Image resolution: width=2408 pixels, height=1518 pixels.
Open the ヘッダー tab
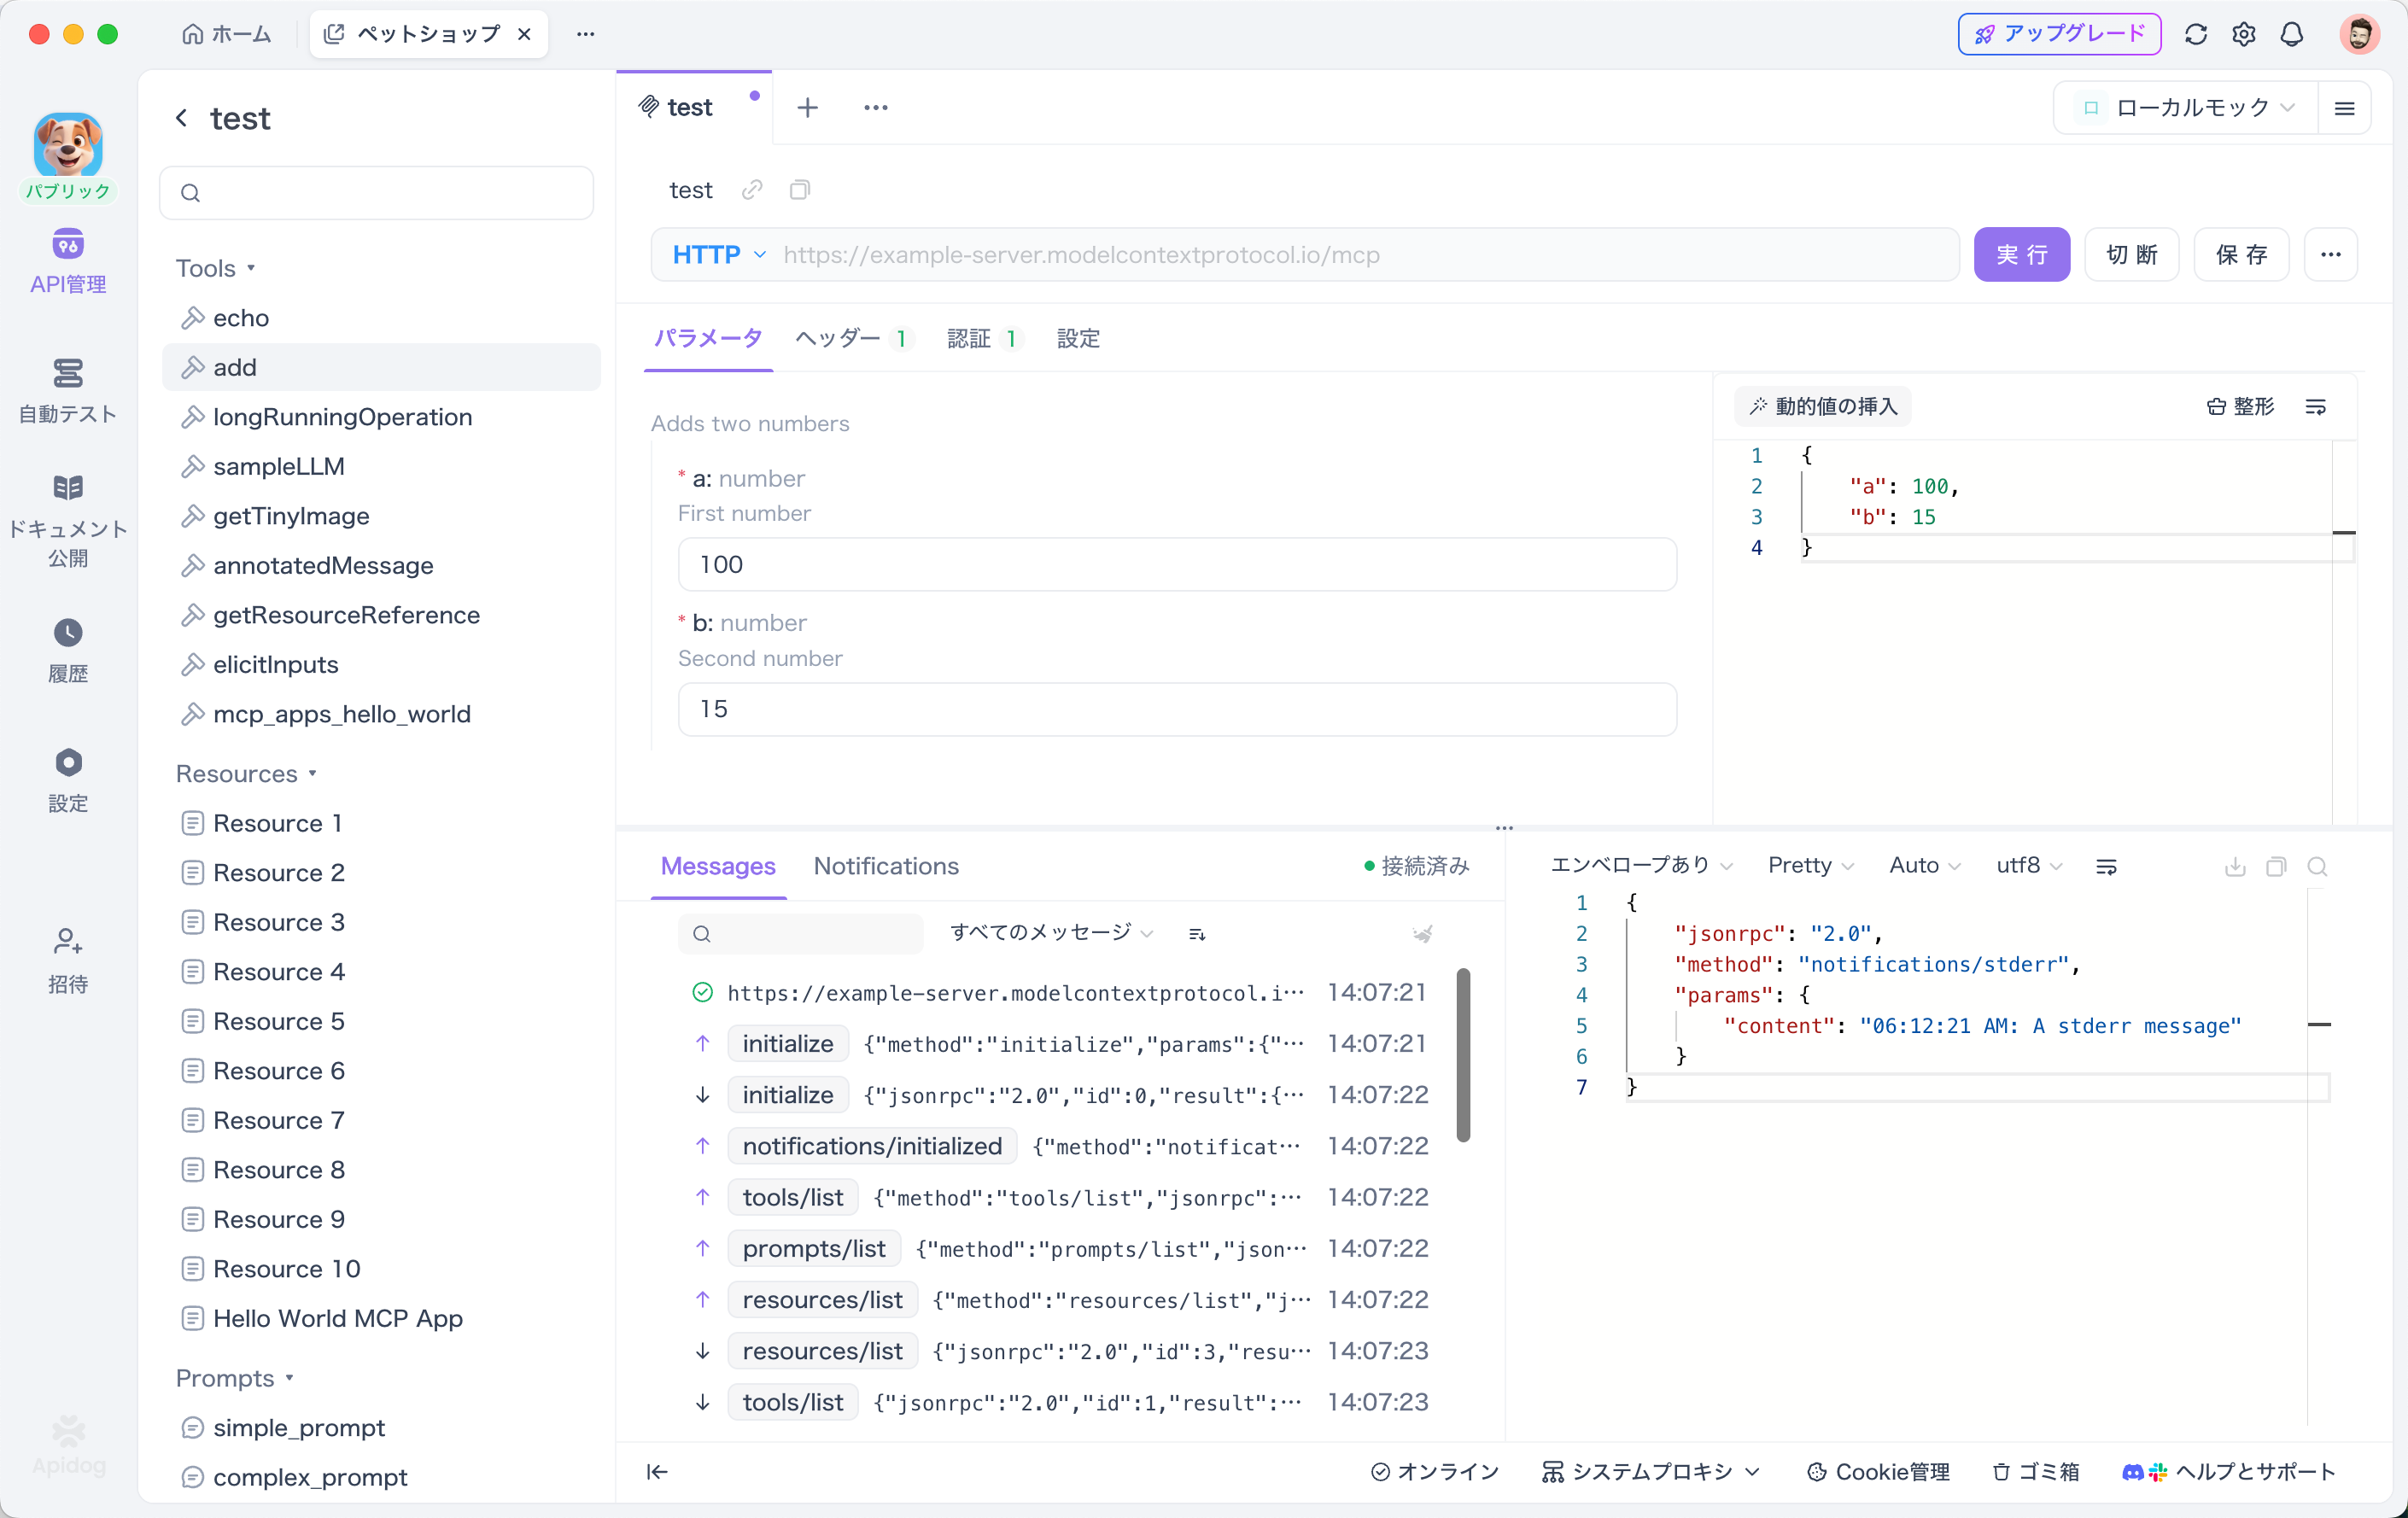click(838, 339)
